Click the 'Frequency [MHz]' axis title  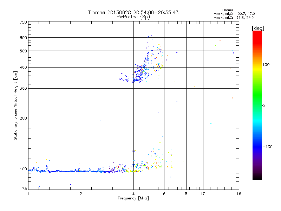tap(133, 198)
